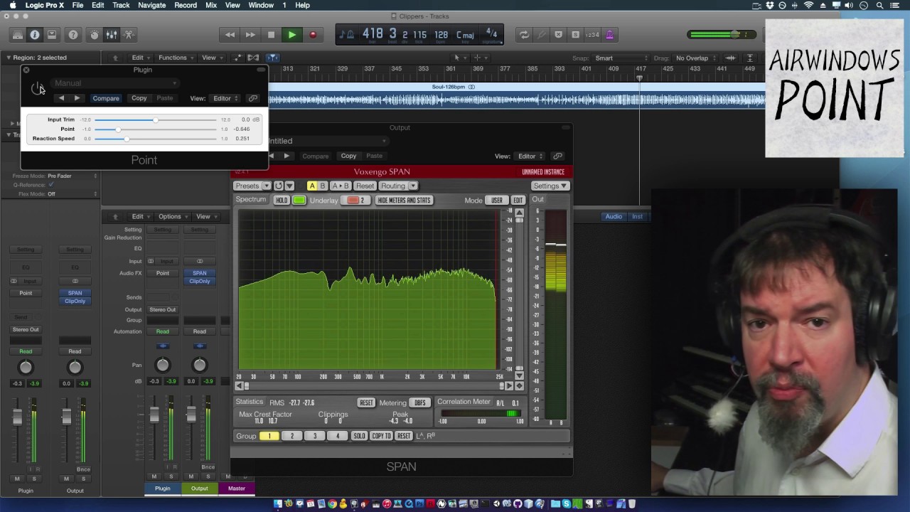Viewport: 910px width, 512px height.
Task: Click Copy in the Point plugin window
Action: [139, 98]
